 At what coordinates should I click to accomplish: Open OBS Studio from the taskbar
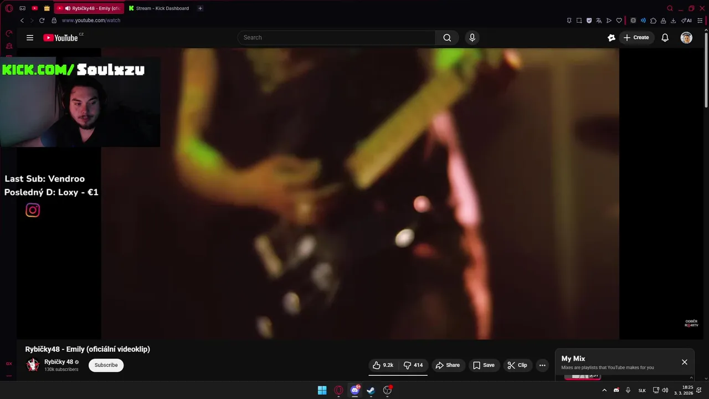pos(388,390)
